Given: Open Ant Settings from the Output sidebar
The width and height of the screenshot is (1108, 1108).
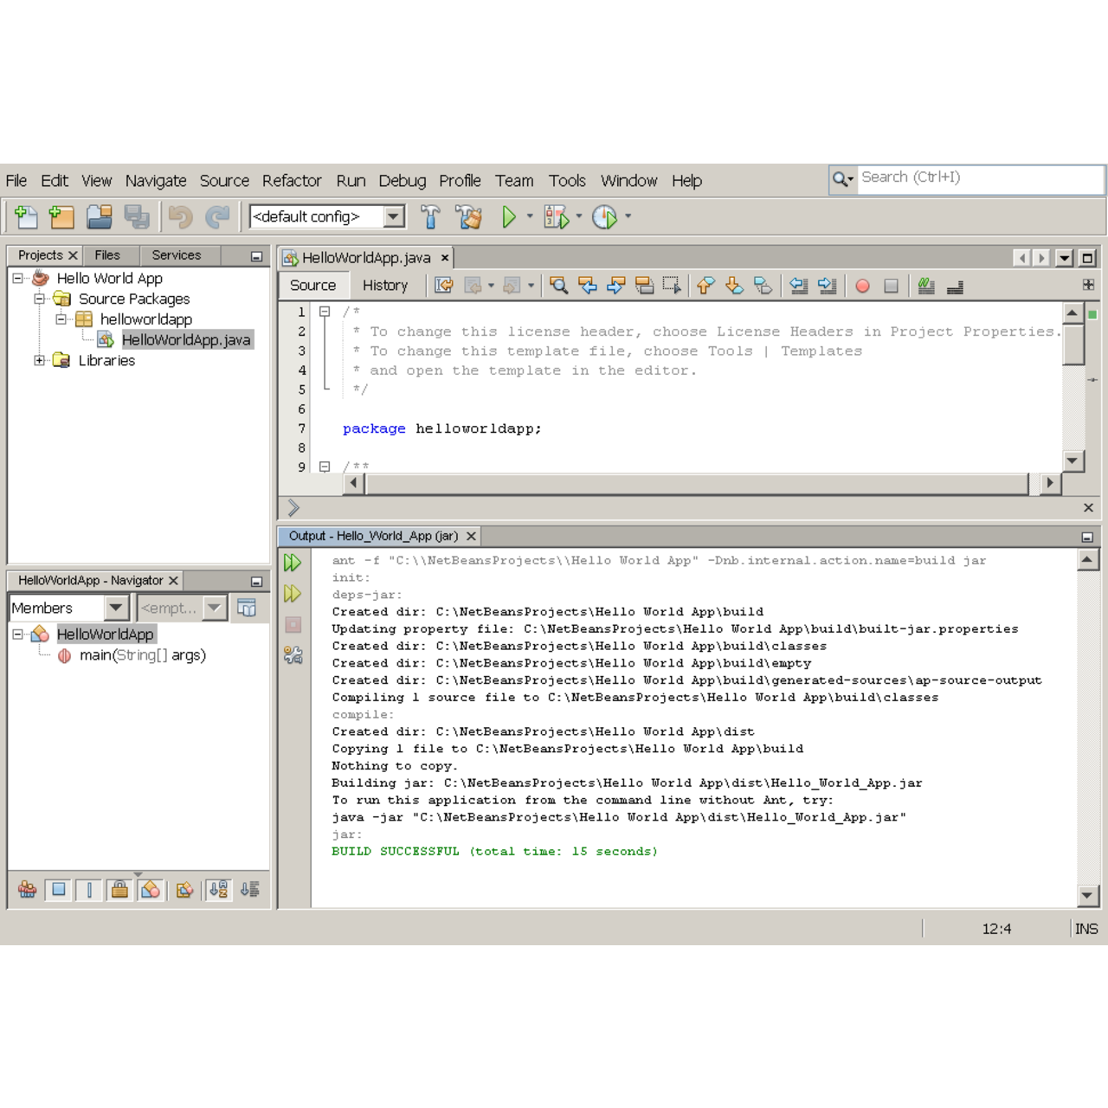Looking at the screenshot, I should [293, 656].
